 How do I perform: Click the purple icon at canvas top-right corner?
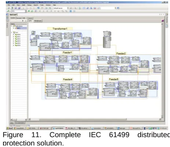[163, 21]
